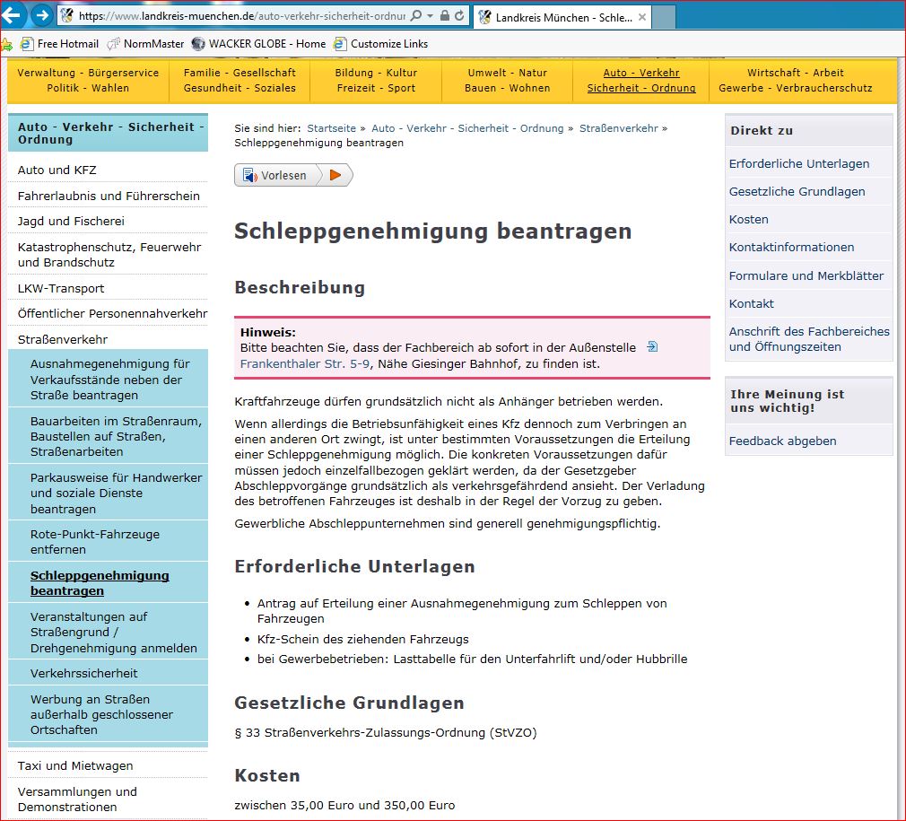Click the external link icon in the Hinweis box
906x821 pixels.
tap(652, 346)
